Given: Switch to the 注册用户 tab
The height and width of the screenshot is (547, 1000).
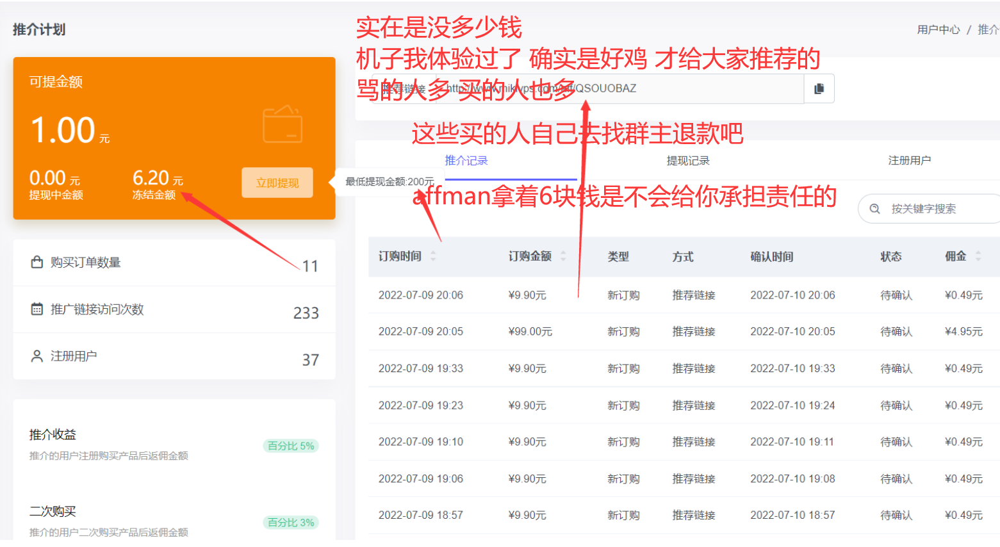Looking at the screenshot, I should [910, 160].
